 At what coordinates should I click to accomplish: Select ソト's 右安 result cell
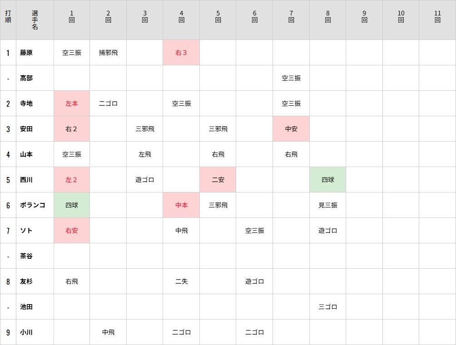click(x=72, y=231)
